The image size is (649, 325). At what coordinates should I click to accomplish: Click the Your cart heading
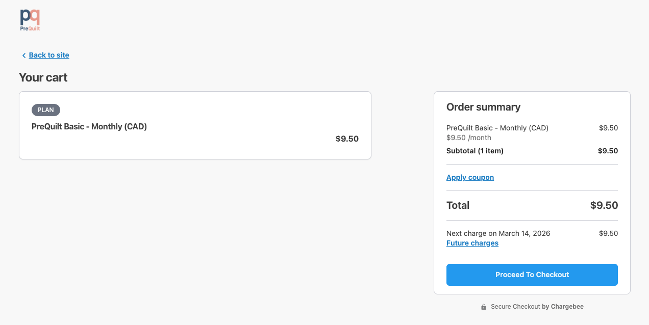click(43, 77)
